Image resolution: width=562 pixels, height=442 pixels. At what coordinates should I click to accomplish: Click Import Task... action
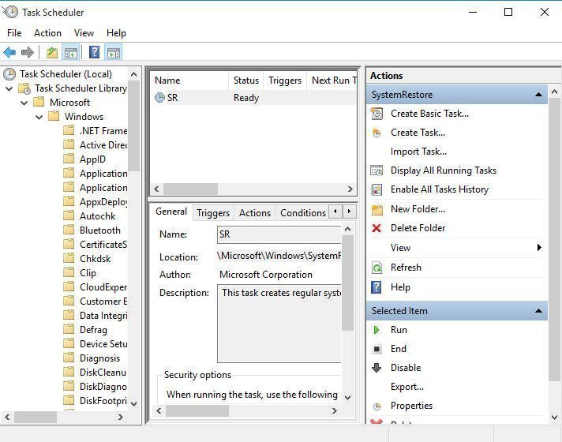coord(418,152)
